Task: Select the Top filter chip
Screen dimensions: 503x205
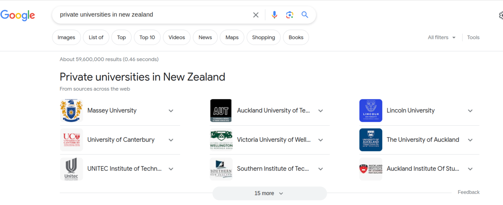Action: 121,37
